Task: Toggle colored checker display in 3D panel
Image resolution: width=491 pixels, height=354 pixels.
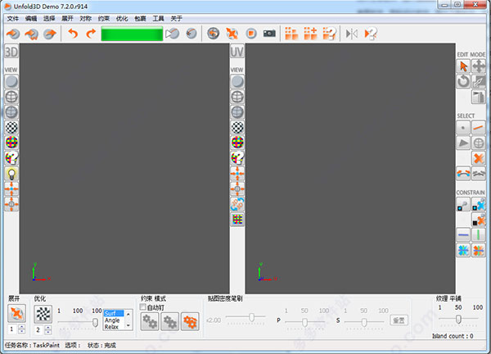Action: tap(11, 143)
